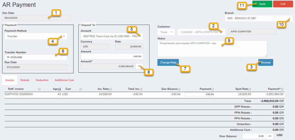
Task: Sort by Spot Rate column
Action: [249, 89]
